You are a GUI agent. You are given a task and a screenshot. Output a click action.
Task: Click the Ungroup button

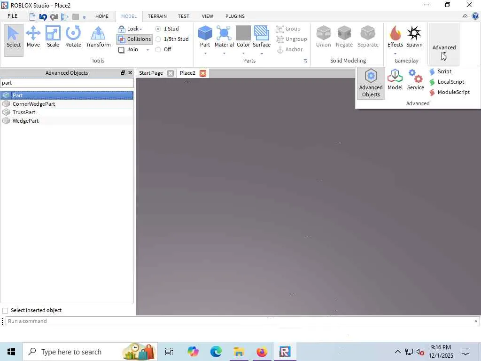(x=291, y=39)
